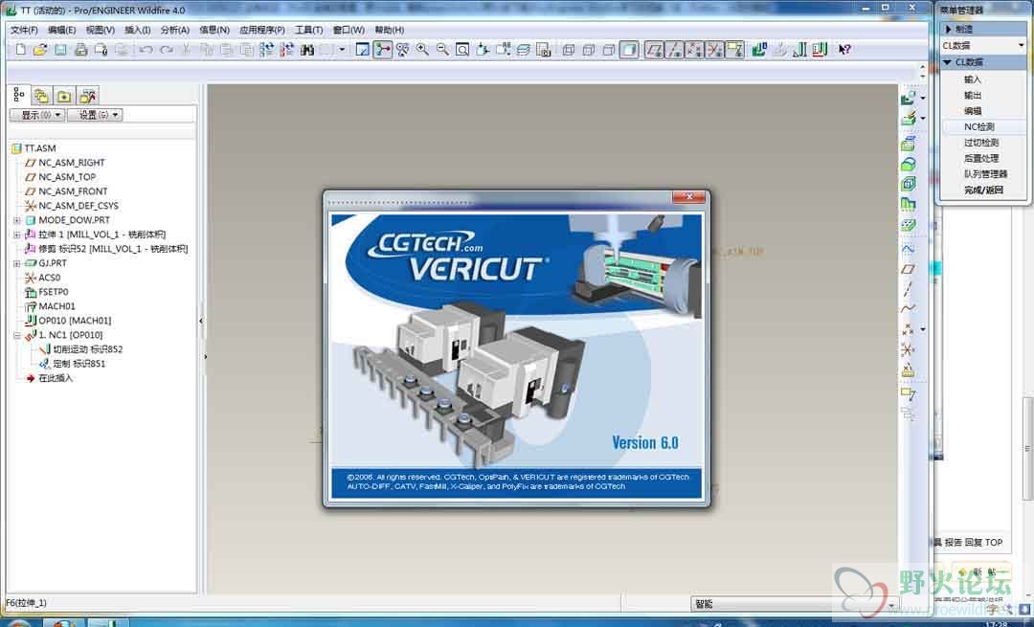1034x627 pixels.
Task: Toggle datum points display
Action: coord(694,50)
